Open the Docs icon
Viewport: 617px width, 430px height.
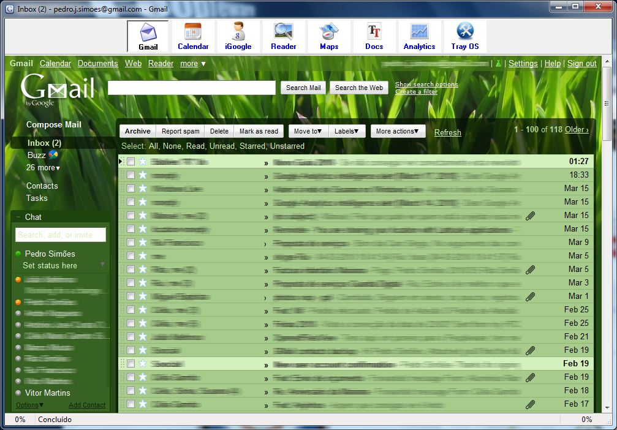click(374, 32)
